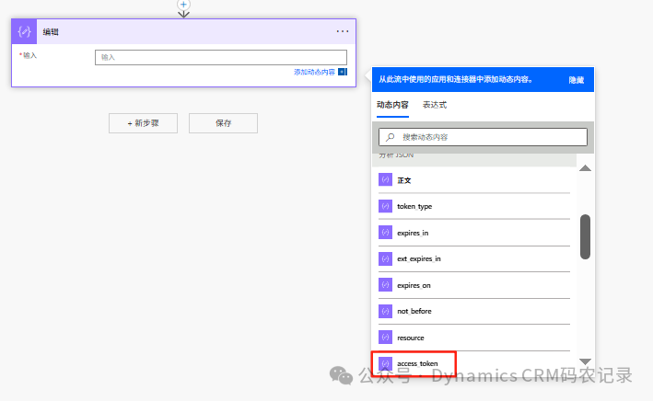Click the scroll down arrow in list

click(x=585, y=361)
